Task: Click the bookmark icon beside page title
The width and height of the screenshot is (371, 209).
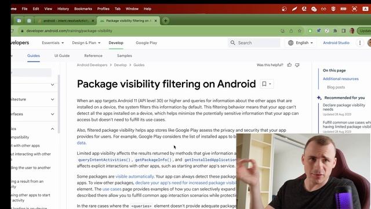Action: (264, 84)
